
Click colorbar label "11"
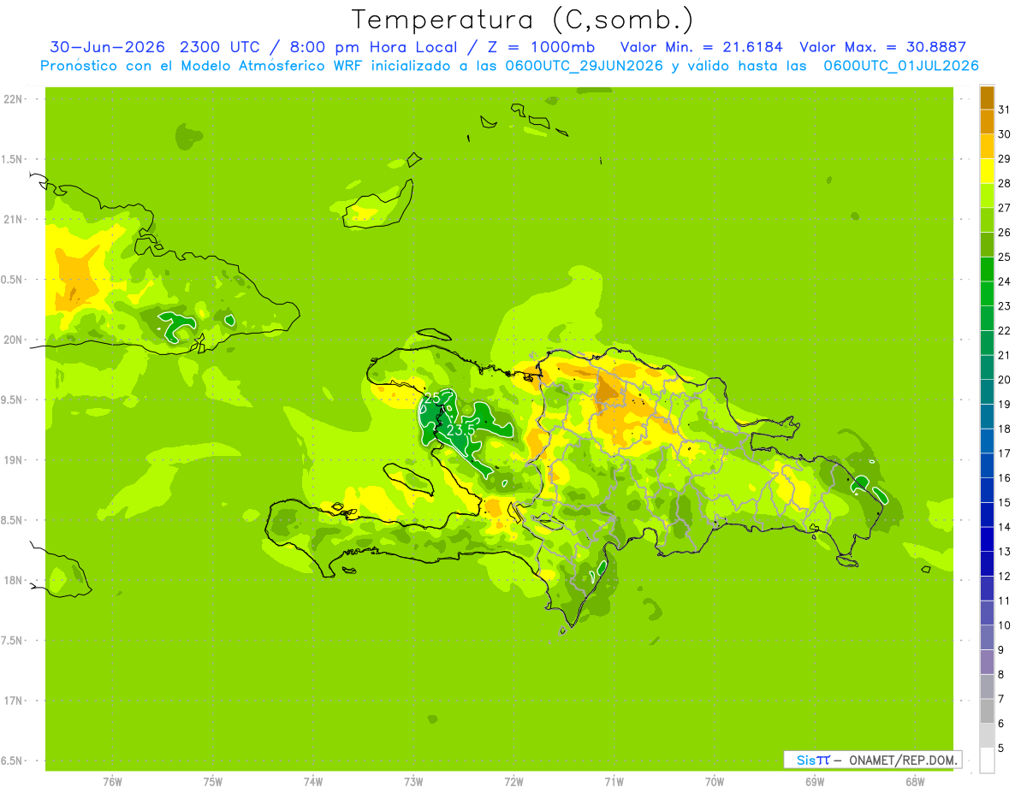[x=1005, y=601]
